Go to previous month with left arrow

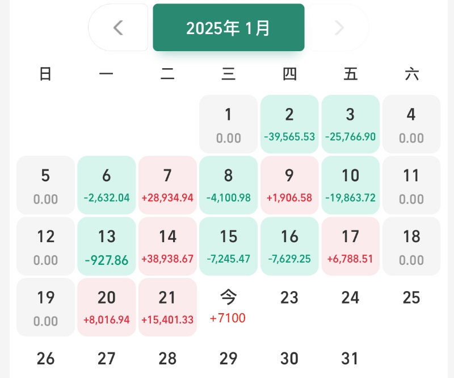[118, 27]
